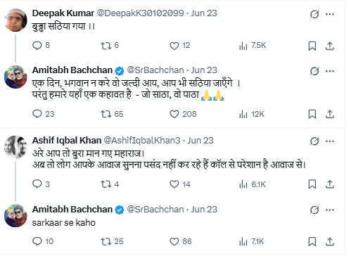Share the 'sarkaar se kaho' tweet
Image resolution: width=349 pixels, height=256 pixels.
coord(330,241)
